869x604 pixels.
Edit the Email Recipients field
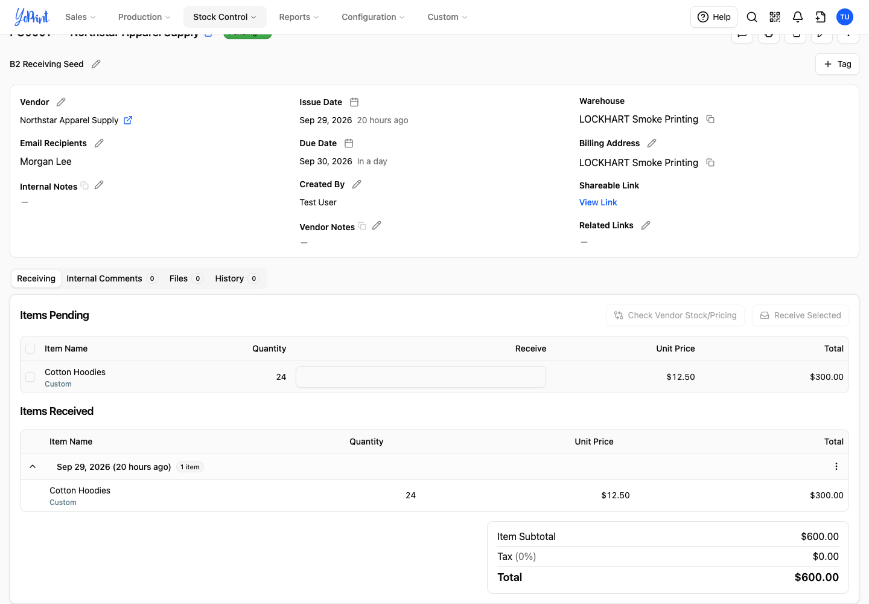tap(99, 143)
